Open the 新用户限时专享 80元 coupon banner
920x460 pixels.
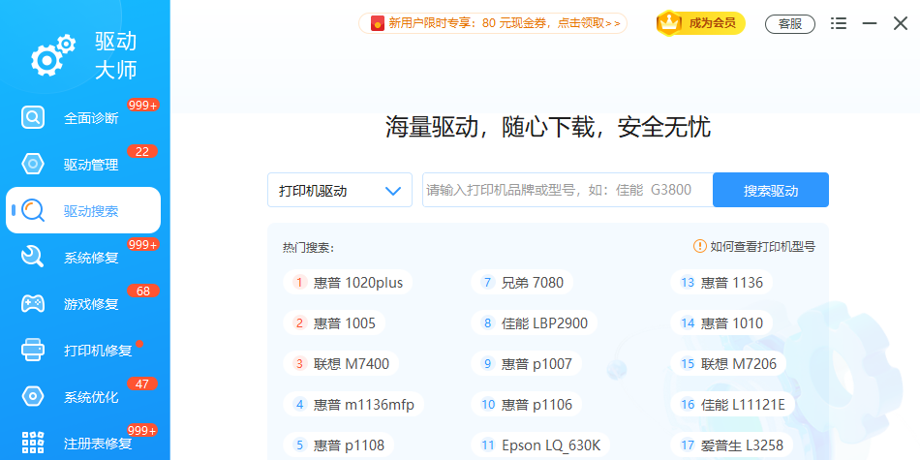pos(493,23)
